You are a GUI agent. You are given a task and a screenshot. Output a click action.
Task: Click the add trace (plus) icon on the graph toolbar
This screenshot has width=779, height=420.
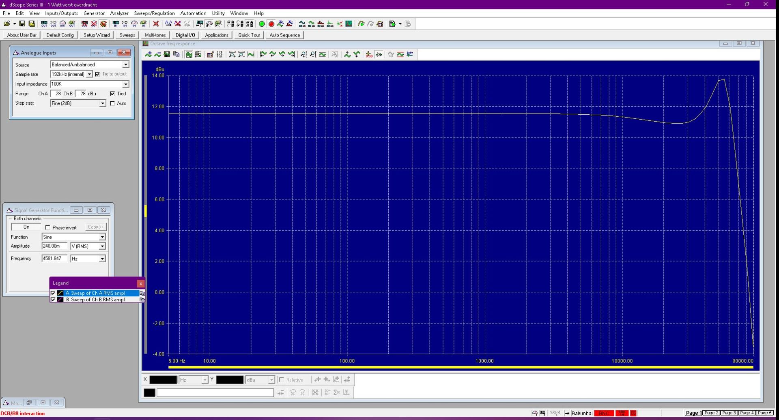[148, 54]
